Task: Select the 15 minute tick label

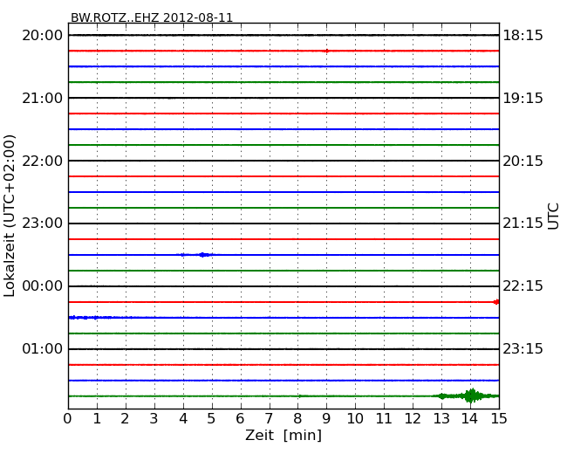Action: 499,419
